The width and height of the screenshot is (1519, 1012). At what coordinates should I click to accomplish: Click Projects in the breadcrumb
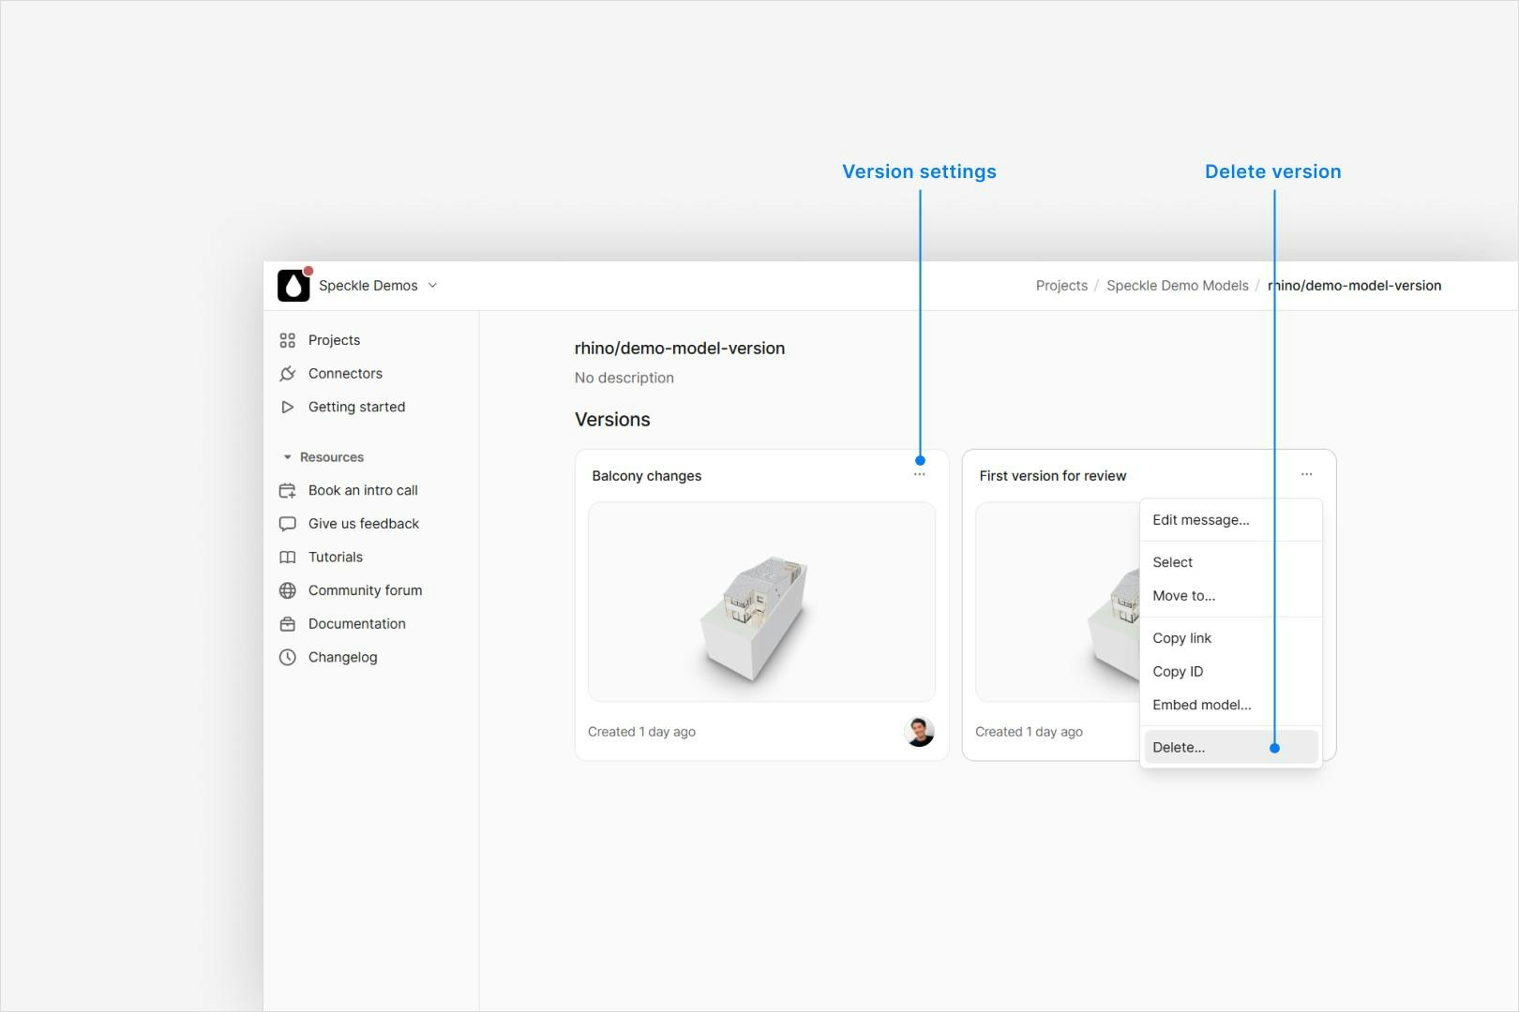(1061, 286)
